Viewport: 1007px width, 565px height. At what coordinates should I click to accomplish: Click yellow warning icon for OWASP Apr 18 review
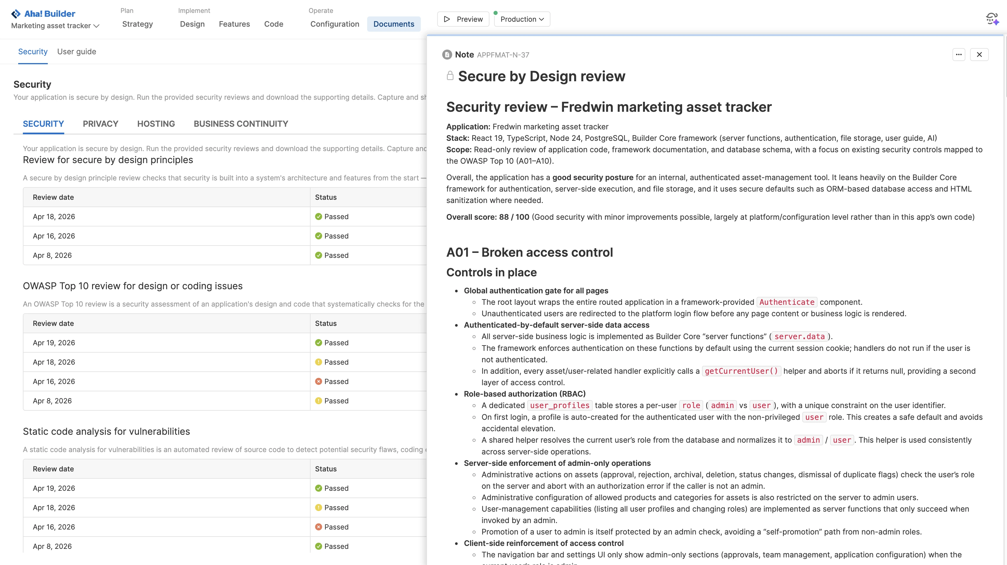click(318, 362)
